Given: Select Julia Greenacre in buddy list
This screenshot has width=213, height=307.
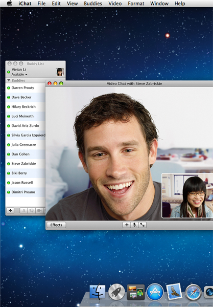Looking at the screenshot, I should (x=26, y=145).
